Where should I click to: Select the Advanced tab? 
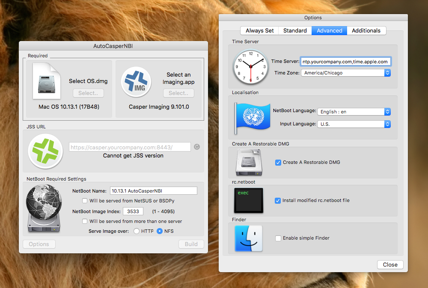click(329, 30)
